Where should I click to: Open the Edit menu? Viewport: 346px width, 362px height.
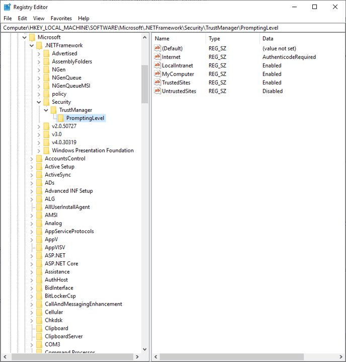(x=23, y=18)
